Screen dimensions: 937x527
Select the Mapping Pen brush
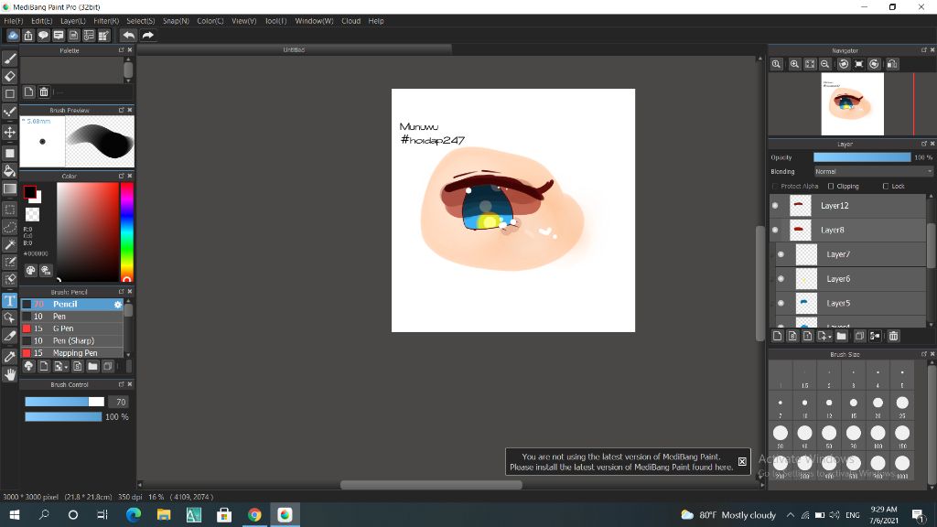coord(72,353)
